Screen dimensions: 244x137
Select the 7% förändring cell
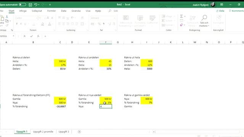146,103
